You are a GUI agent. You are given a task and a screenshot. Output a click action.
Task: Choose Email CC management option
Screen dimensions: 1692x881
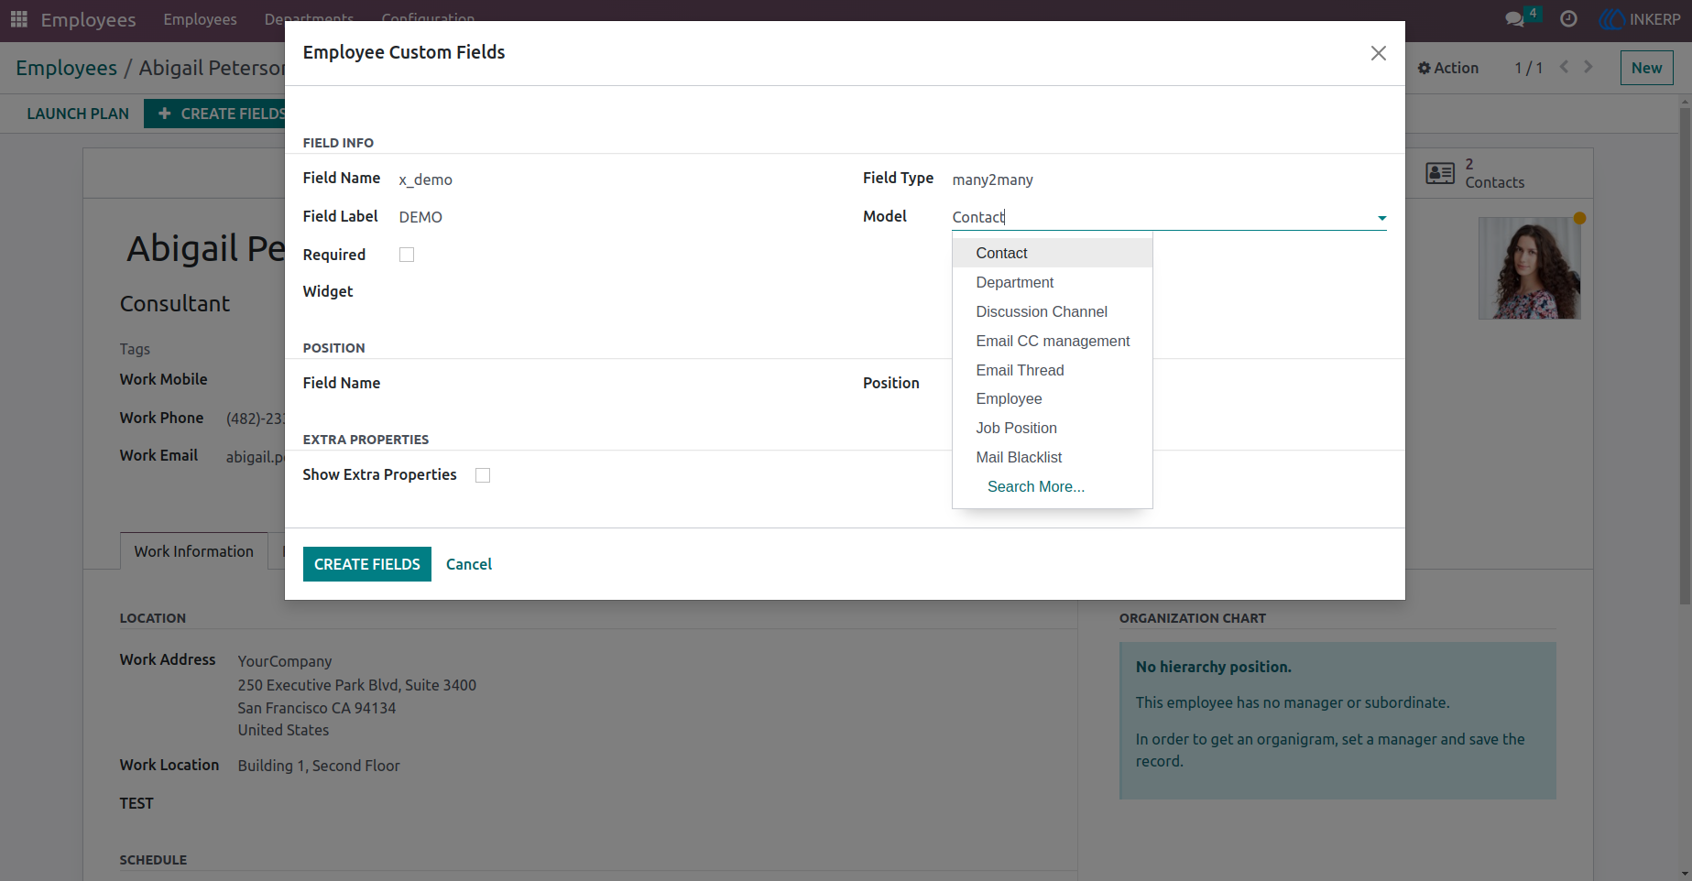pos(1053,341)
